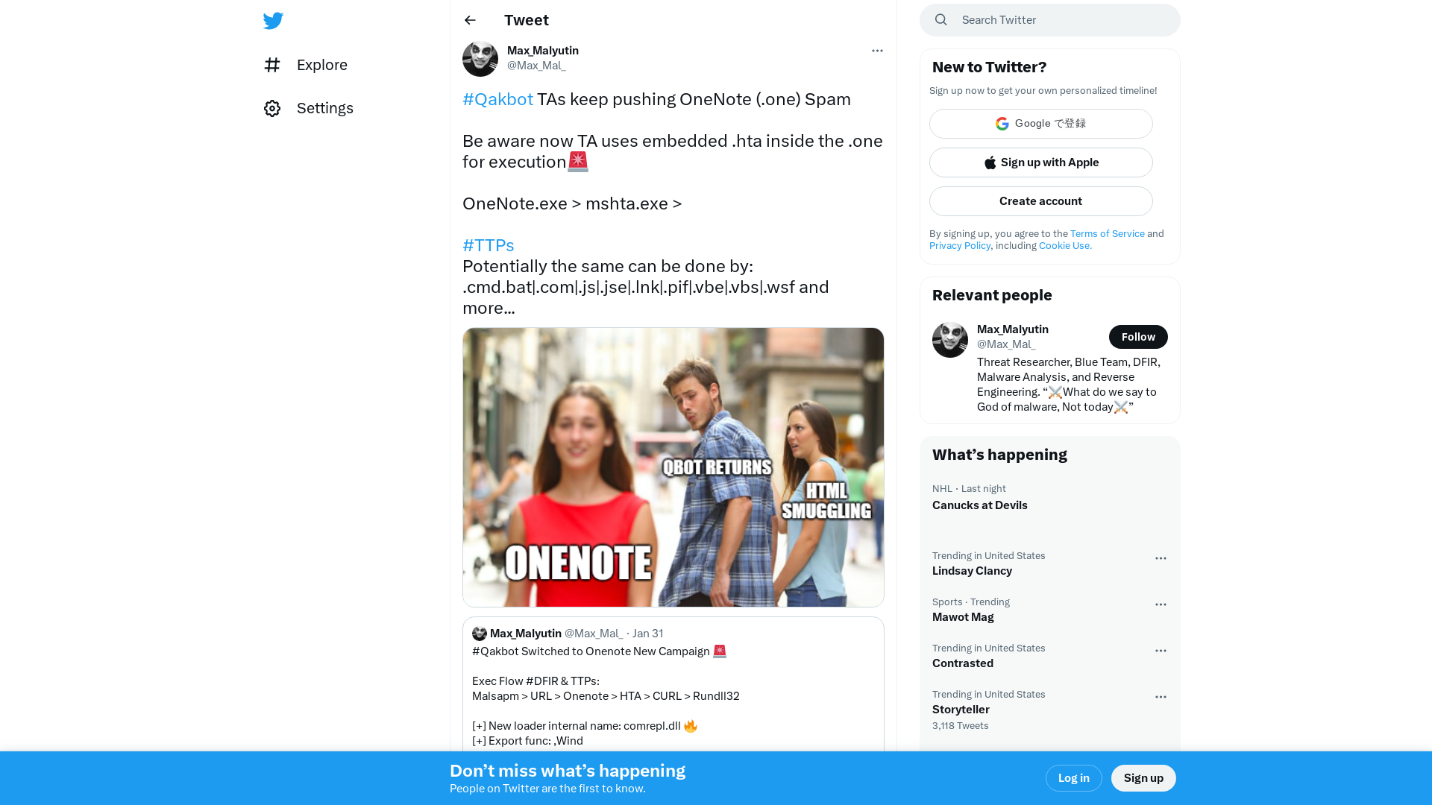Open more options for Storyteller trend
The width and height of the screenshot is (1432, 805).
click(x=1161, y=697)
